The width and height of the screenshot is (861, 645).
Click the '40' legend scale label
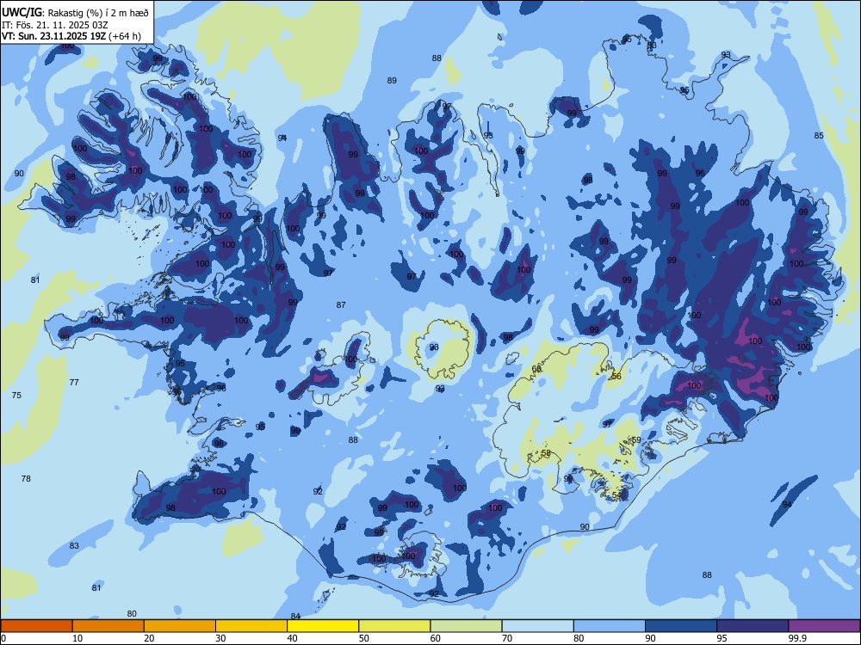click(x=292, y=638)
